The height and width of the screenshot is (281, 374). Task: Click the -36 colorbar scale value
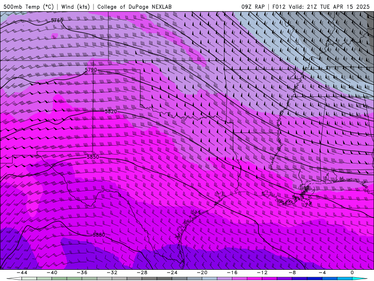click(82, 273)
